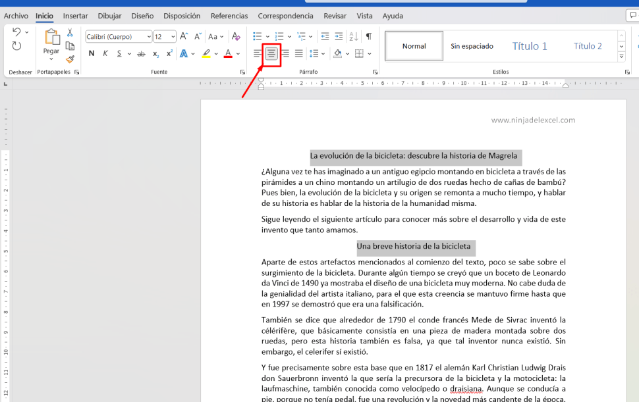Open the font size dropdown
The width and height of the screenshot is (639, 402).
coord(173,36)
